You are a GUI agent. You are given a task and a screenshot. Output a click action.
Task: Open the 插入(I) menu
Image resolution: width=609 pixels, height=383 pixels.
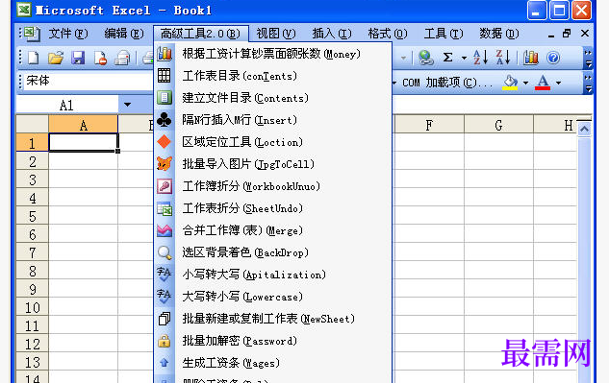(332, 34)
